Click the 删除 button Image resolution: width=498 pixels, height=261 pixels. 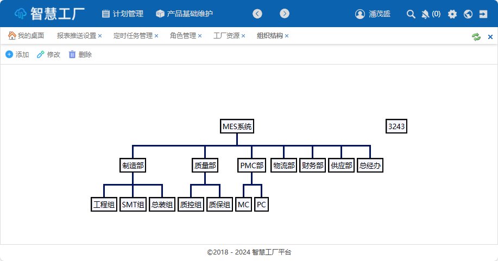tap(80, 55)
